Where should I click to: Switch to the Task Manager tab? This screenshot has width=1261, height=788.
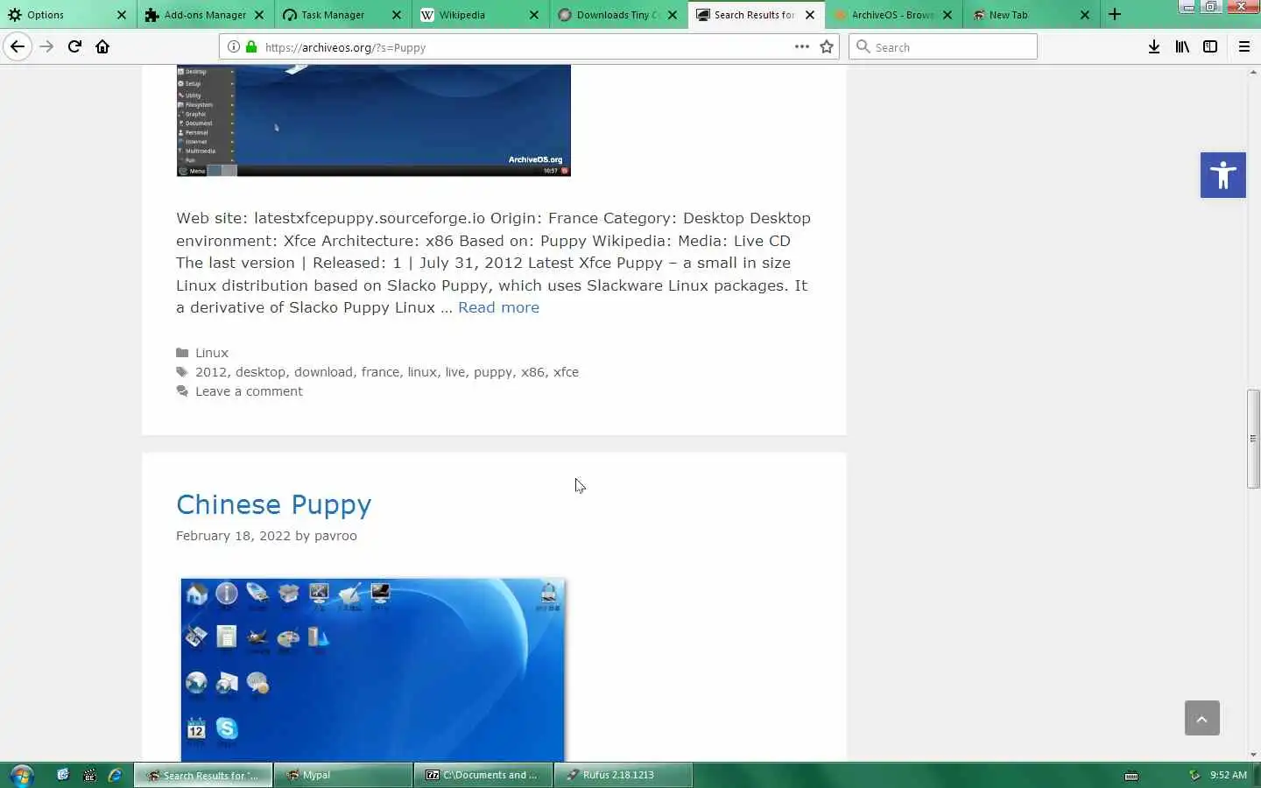pos(343,15)
